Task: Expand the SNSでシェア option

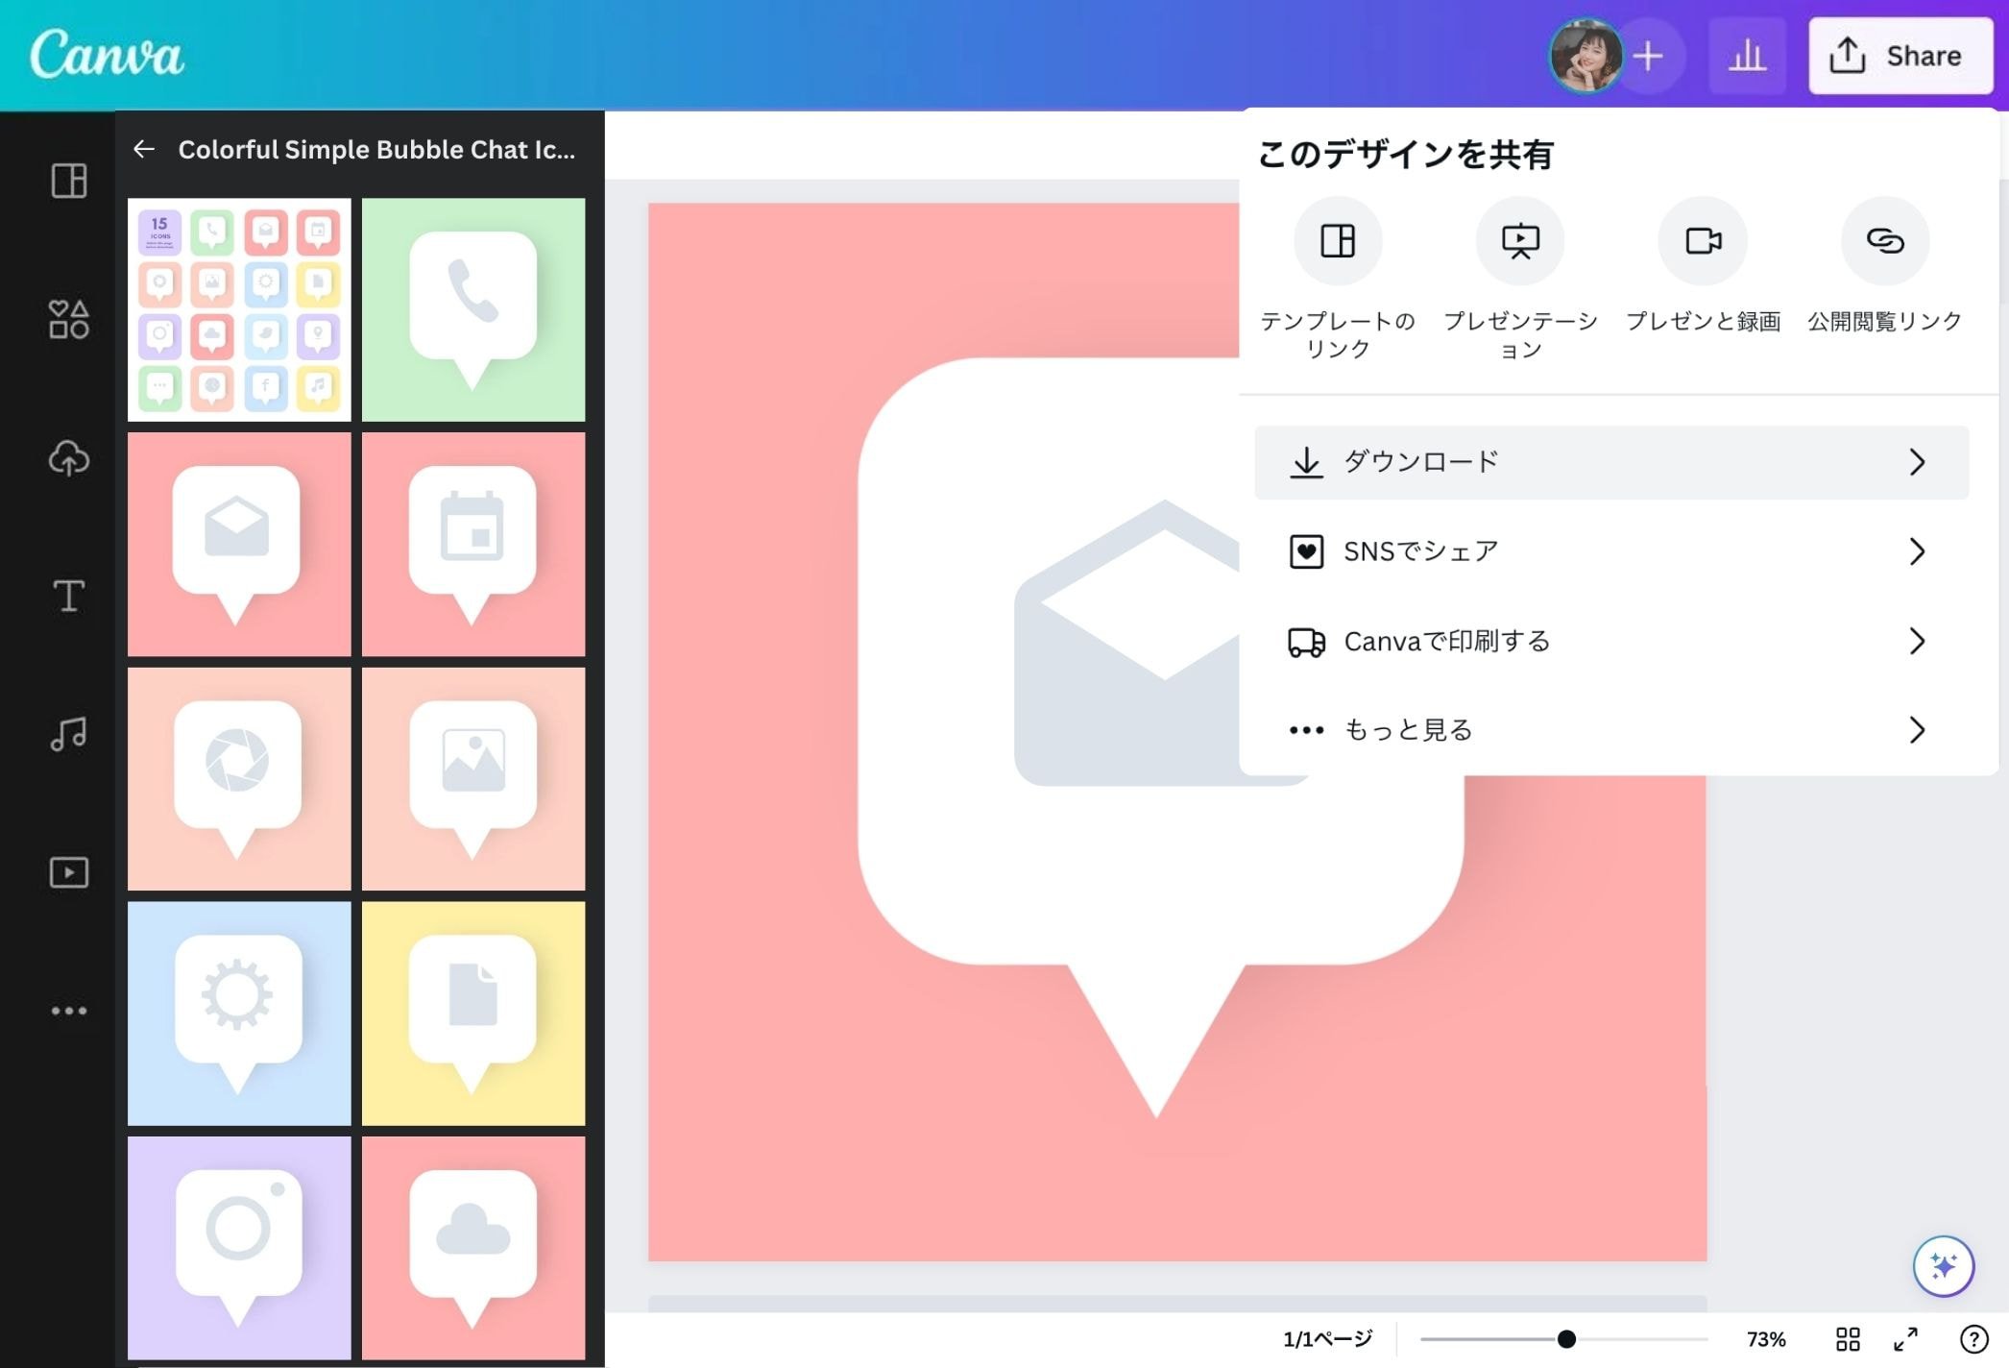Action: click(1610, 551)
